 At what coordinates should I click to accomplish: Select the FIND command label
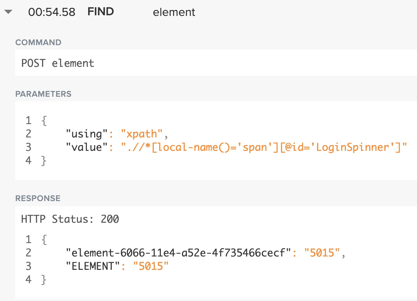(101, 12)
